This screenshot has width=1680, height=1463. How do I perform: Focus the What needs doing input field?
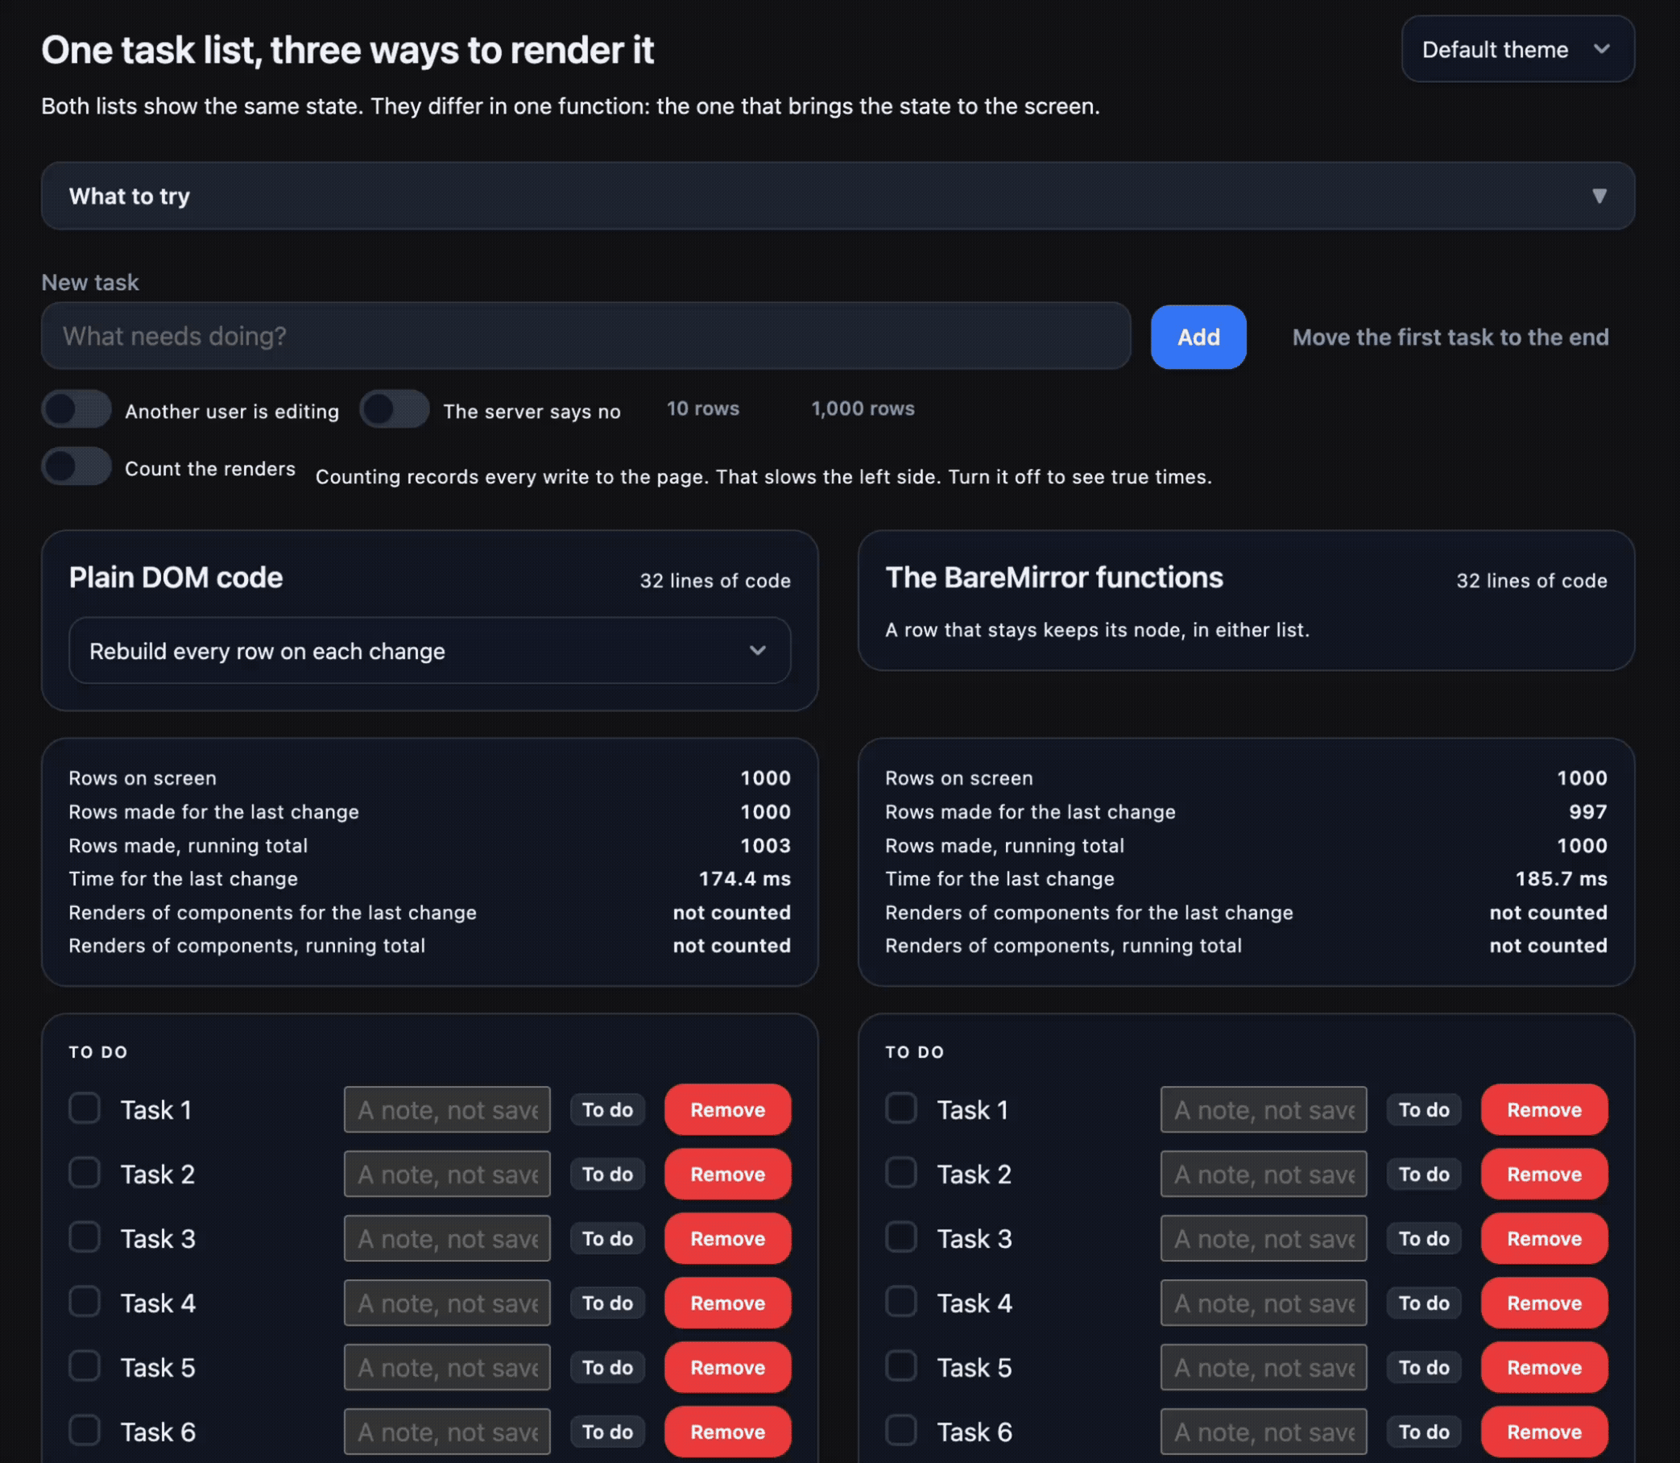[x=586, y=336]
